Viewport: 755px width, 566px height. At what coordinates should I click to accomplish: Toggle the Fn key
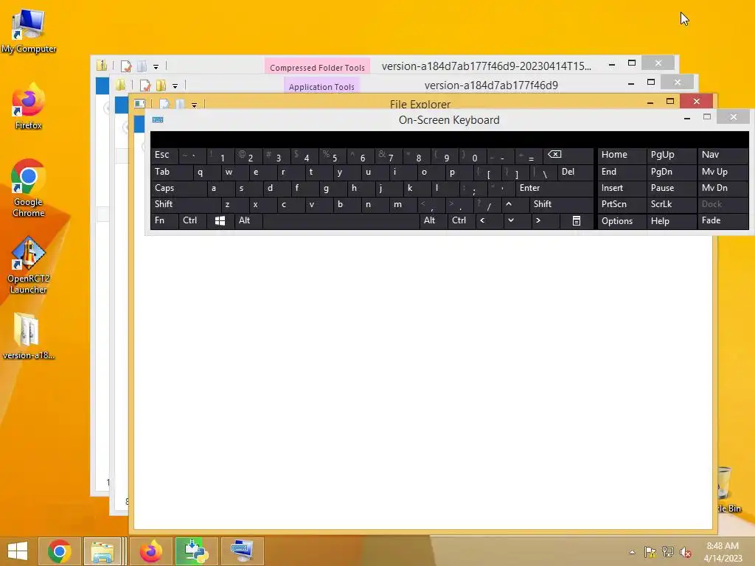click(x=164, y=221)
